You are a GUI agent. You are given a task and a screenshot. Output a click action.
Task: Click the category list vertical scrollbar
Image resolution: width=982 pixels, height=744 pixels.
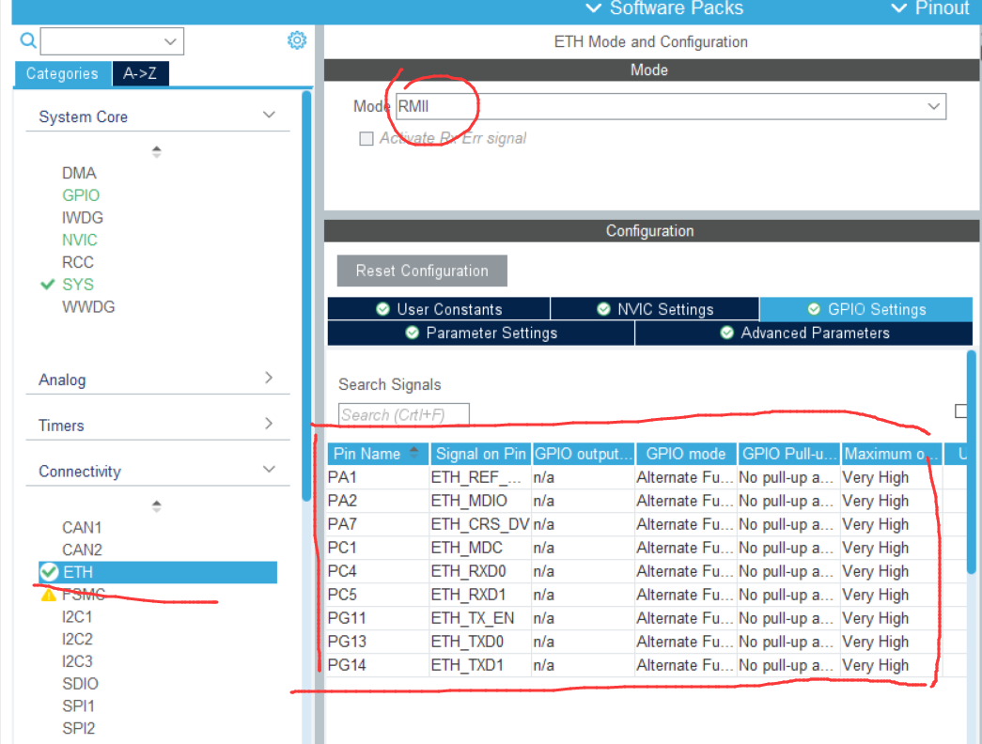[306, 296]
